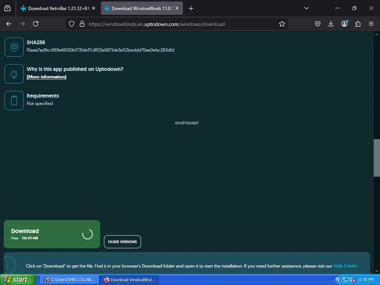Click the SHA256 hash value text
The width and height of the screenshot is (380, 285).
(100, 50)
